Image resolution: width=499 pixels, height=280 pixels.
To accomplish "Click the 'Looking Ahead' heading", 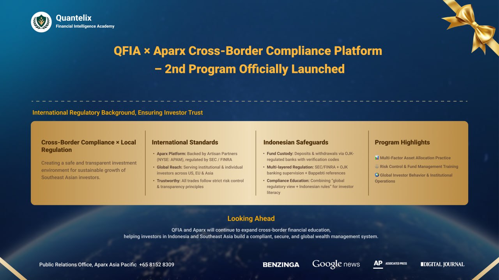I will tap(251, 218).
